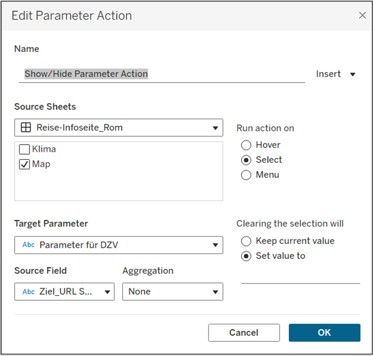The width and height of the screenshot is (373, 356).
Task: Uncheck the Map sheet checkbox
Action: coord(24,165)
